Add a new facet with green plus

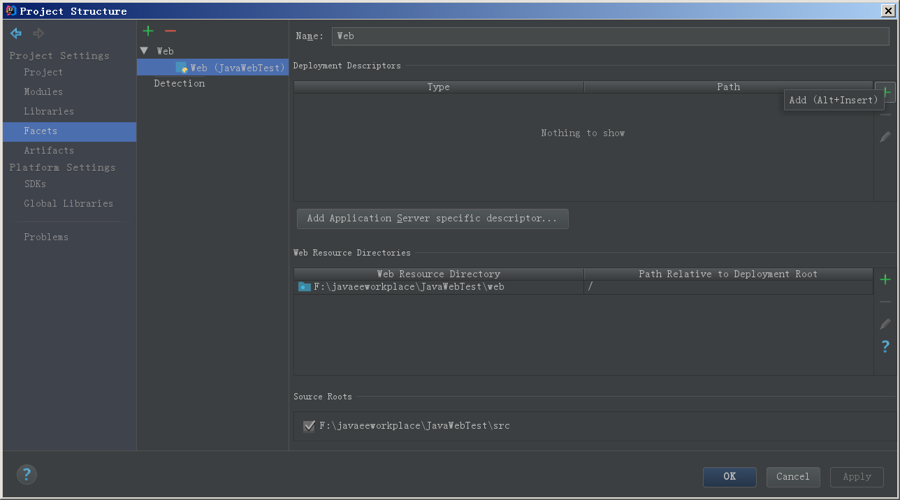click(x=147, y=31)
